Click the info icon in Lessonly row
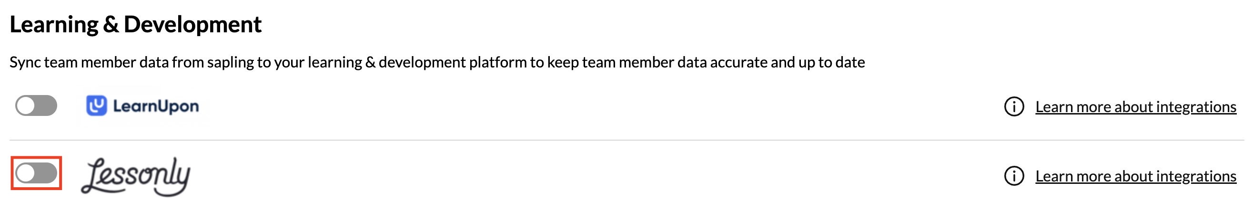1253x210 pixels. pyautogui.click(x=1014, y=176)
